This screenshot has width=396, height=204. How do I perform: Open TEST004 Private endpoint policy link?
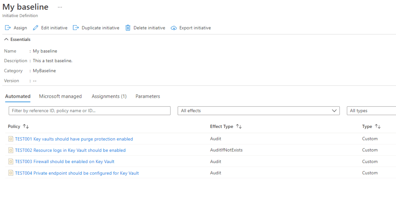77,173
